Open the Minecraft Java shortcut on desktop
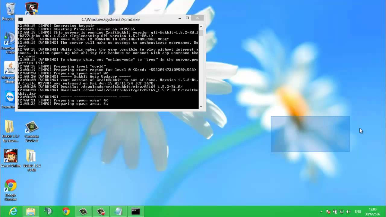The image size is (386, 217). tap(9, 72)
